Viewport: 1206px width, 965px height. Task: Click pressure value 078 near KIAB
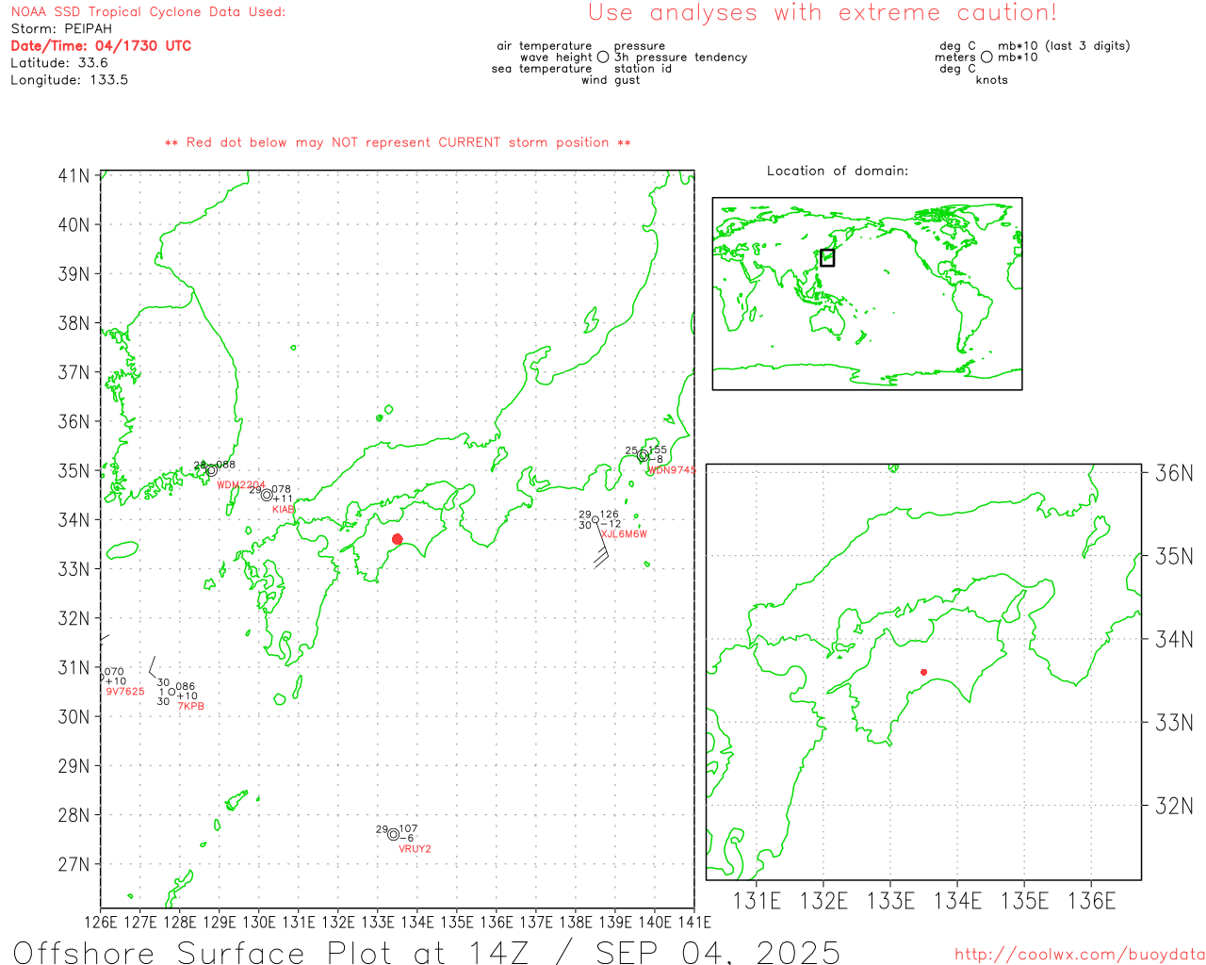click(282, 490)
